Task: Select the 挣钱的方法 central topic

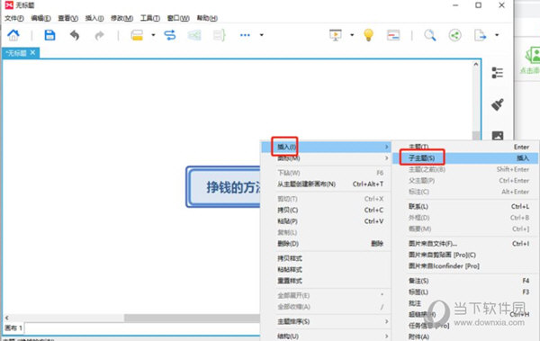Action: pos(223,187)
